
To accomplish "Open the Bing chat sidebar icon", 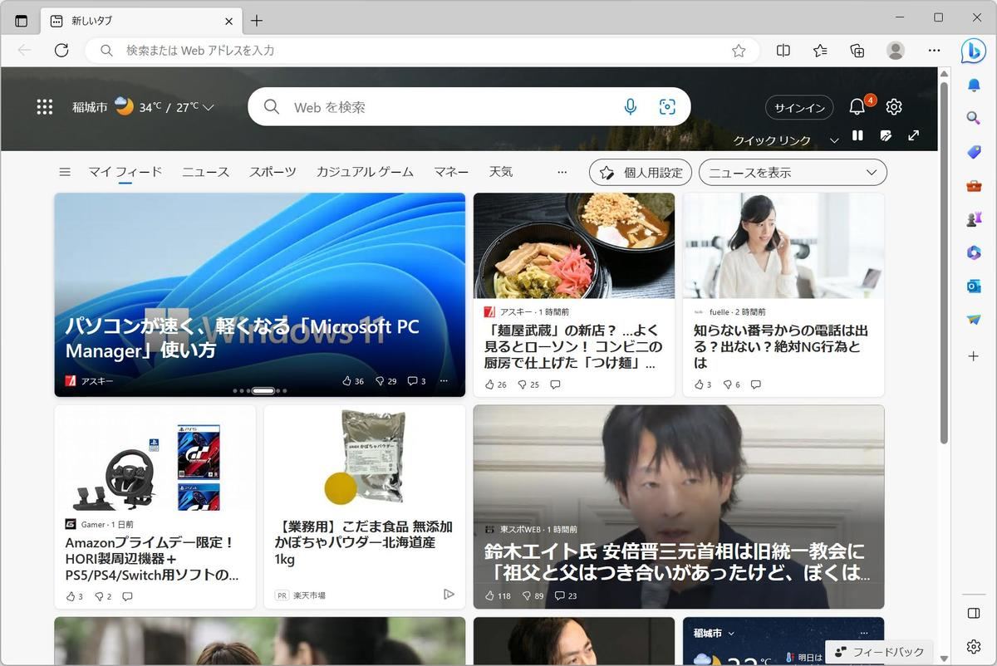I will [973, 51].
